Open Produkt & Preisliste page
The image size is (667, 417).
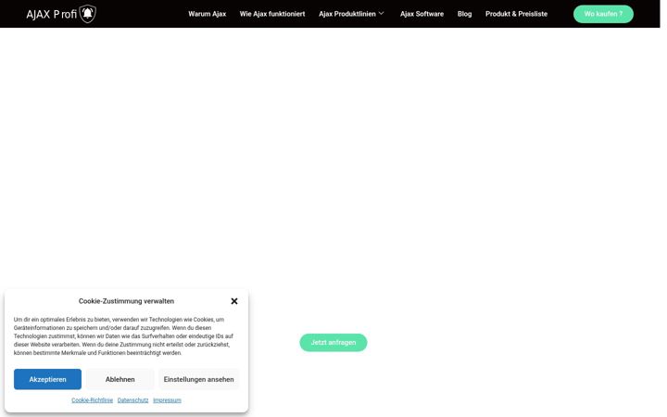(516, 14)
